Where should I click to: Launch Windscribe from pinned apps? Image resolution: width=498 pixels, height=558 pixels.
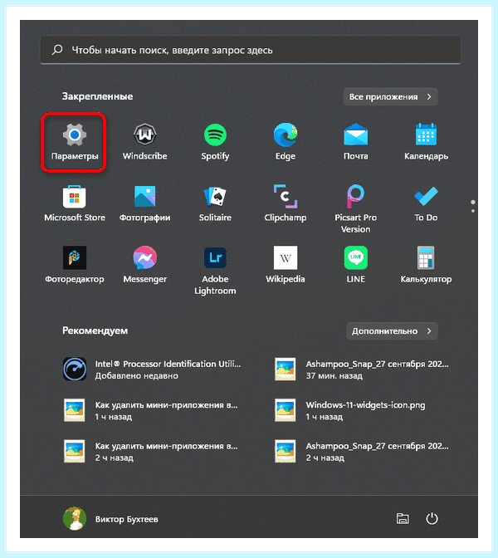(144, 142)
